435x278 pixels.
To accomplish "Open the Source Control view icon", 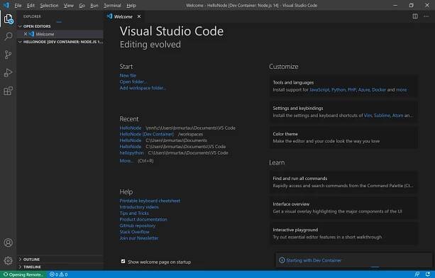I will pos(9,55).
